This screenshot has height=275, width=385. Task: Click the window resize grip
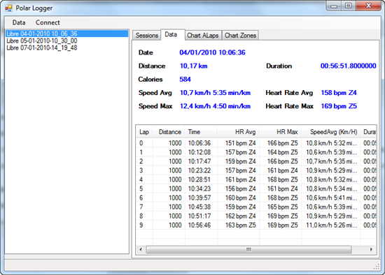(x=377, y=267)
